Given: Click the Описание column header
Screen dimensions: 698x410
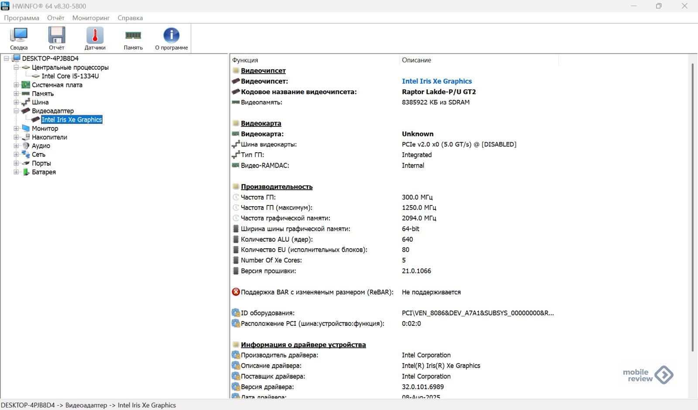Looking at the screenshot, I should [x=417, y=60].
